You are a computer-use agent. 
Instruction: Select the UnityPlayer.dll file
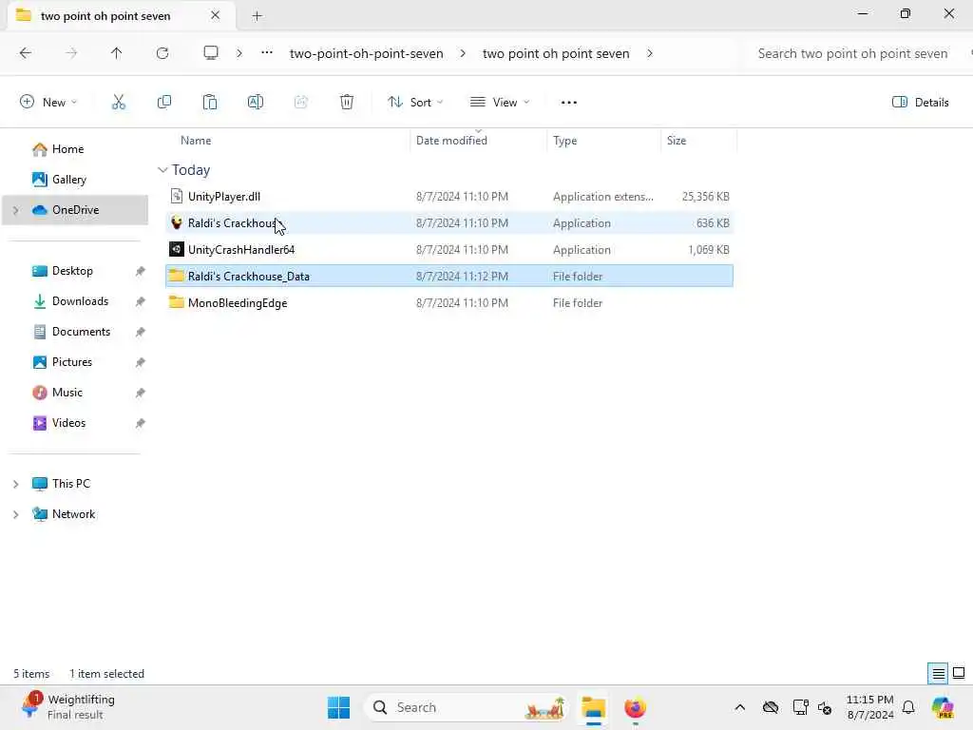pos(449,197)
